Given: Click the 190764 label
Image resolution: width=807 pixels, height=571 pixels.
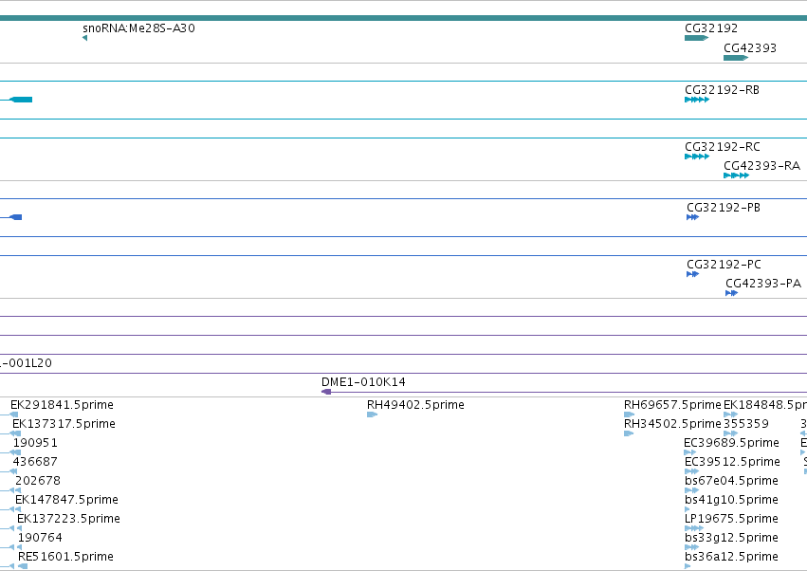Looking at the screenshot, I should (x=40, y=538).
